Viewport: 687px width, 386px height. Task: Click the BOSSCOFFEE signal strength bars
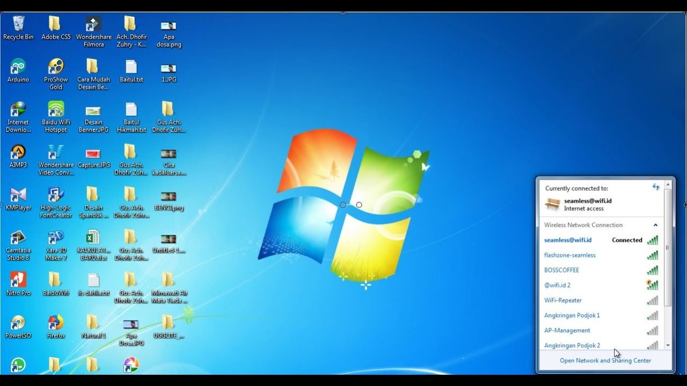652,270
